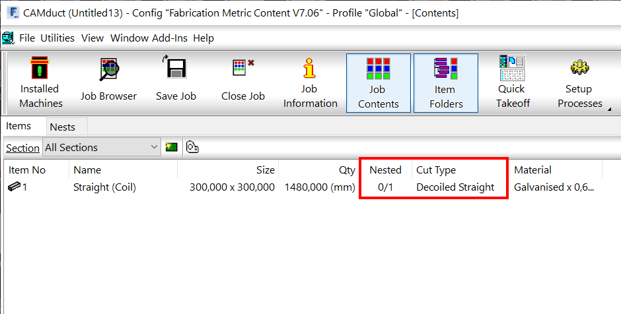Click the 0/1 nested value
Viewport: 621px width, 314px height.
coord(385,187)
